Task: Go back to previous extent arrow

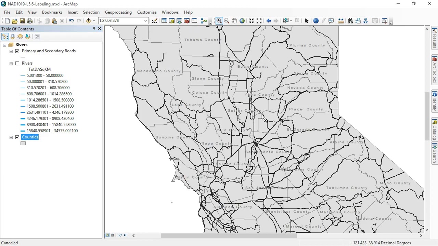Action: click(x=269, y=21)
